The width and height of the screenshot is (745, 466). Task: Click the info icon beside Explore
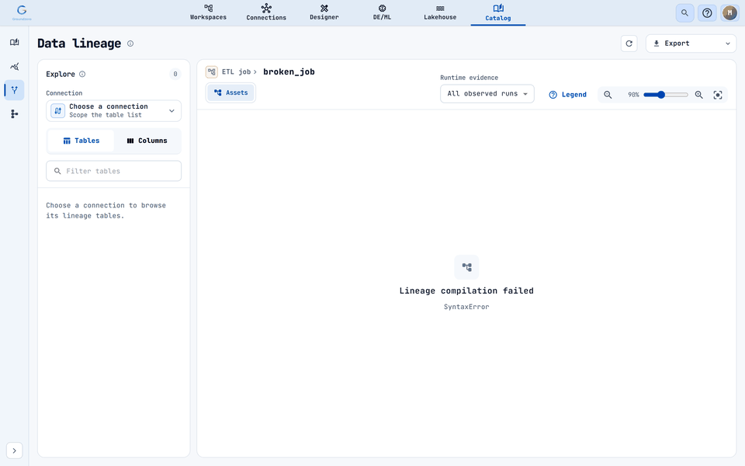coord(82,75)
